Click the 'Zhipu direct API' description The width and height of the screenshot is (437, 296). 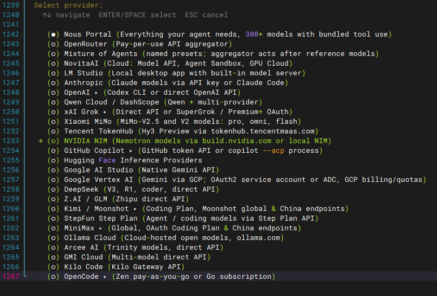point(151,199)
